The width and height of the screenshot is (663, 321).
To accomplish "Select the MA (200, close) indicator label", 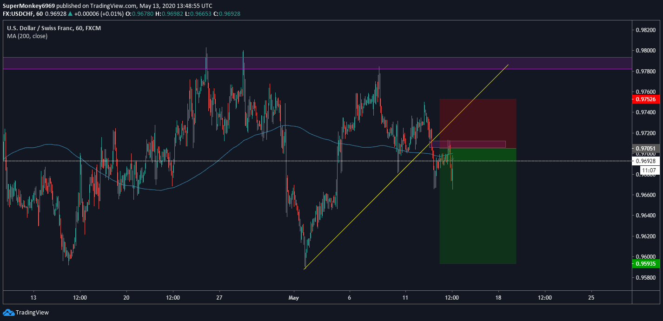I will click(27, 36).
